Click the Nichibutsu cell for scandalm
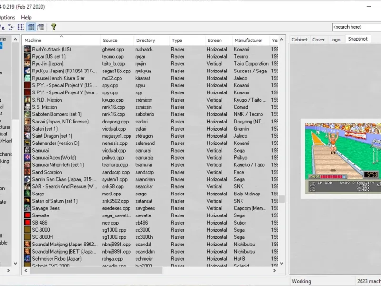 pos(244,252)
